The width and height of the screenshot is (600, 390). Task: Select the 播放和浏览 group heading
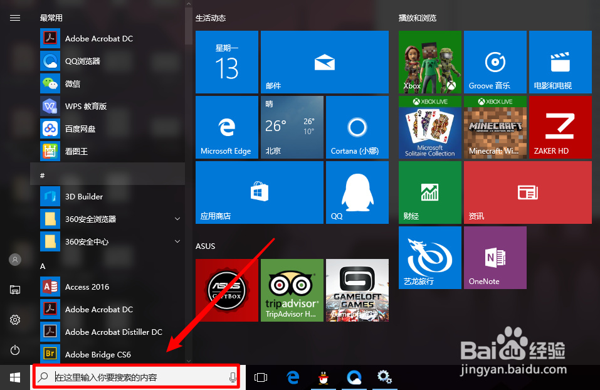[418, 18]
